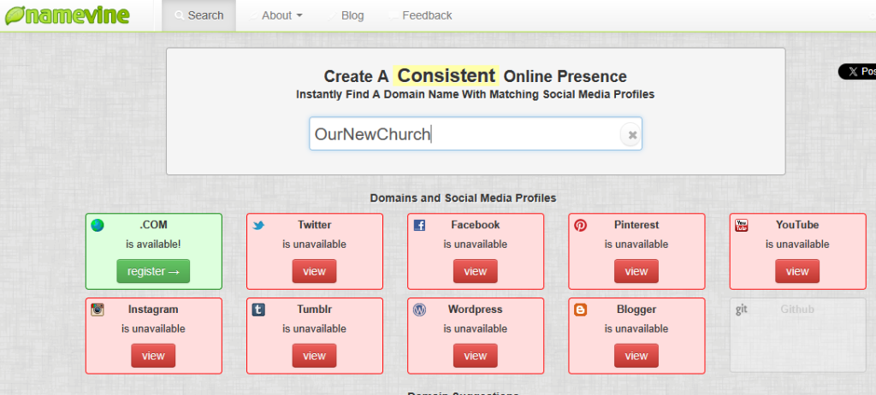Go to the namevine logo home link
This screenshot has width=876, height=395.
coord(67,15)
